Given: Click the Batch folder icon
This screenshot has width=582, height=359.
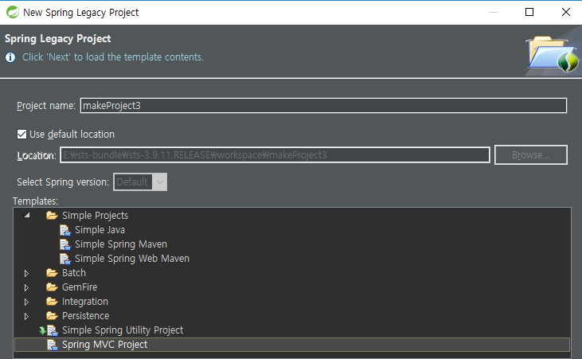Looking at the screenshot, I should [52, 273].
